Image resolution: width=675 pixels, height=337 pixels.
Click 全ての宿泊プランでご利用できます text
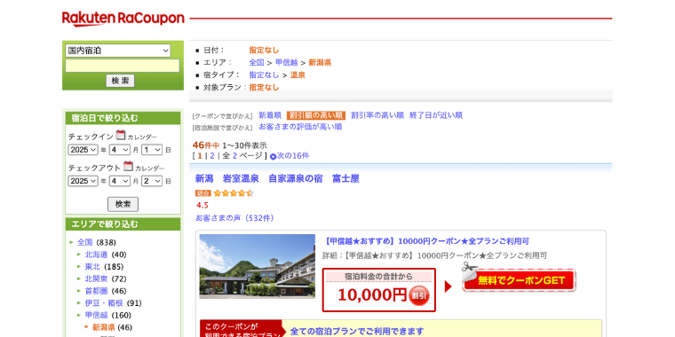click(x=357, y=332)
